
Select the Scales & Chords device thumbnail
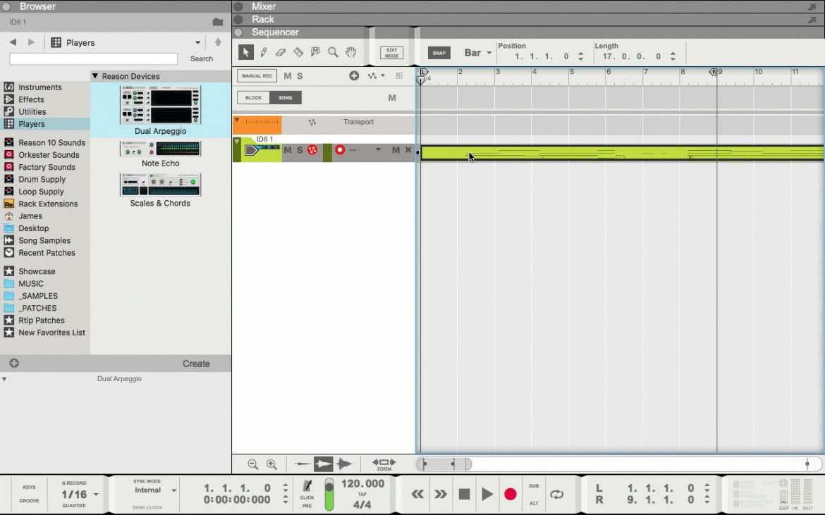click(160, 185)
